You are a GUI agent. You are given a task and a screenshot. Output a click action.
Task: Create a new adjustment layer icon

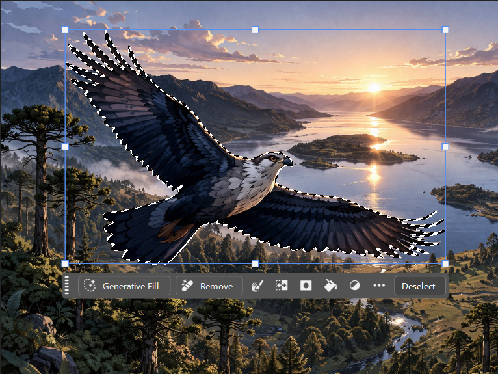(354, 286)
